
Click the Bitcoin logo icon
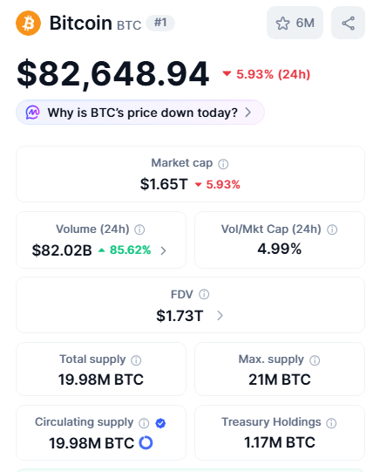28,24
